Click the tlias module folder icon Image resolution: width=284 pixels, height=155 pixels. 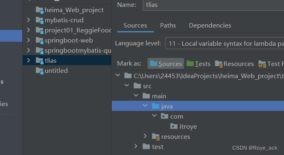click(x=39, y=61)
